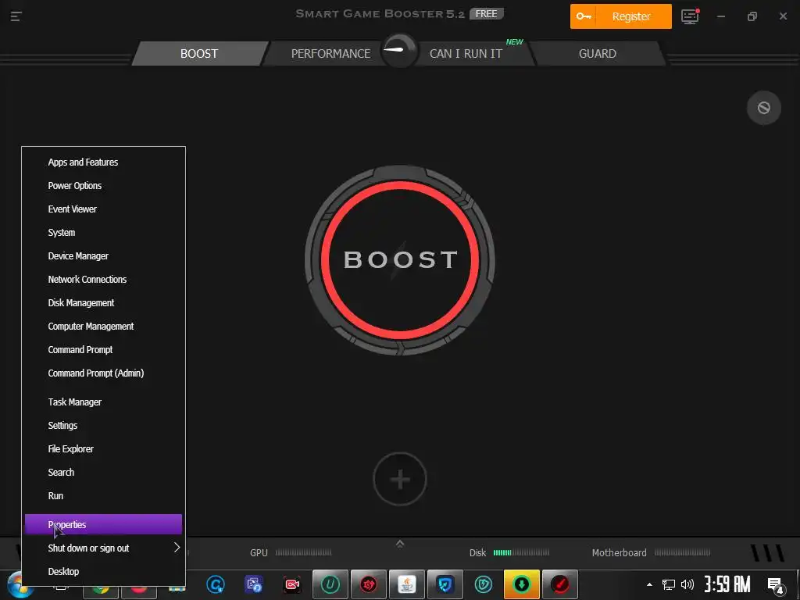
Task: Click the circular disable icon below Register
Action: 763,108
